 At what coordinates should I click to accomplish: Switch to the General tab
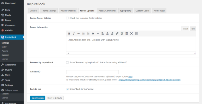pyautogui.click(x=33, y=11)
